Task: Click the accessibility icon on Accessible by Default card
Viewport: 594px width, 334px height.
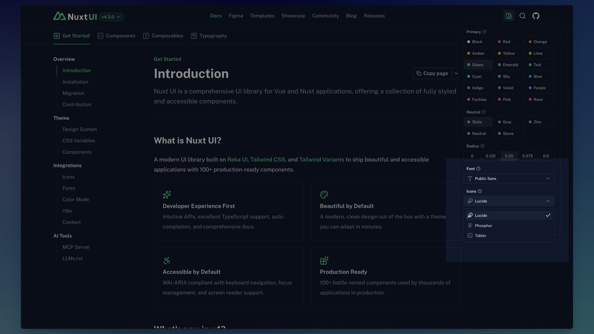Action: (167, 261)
